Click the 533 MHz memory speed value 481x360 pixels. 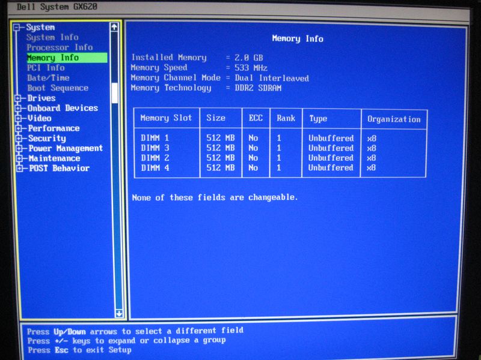point(251,68)
